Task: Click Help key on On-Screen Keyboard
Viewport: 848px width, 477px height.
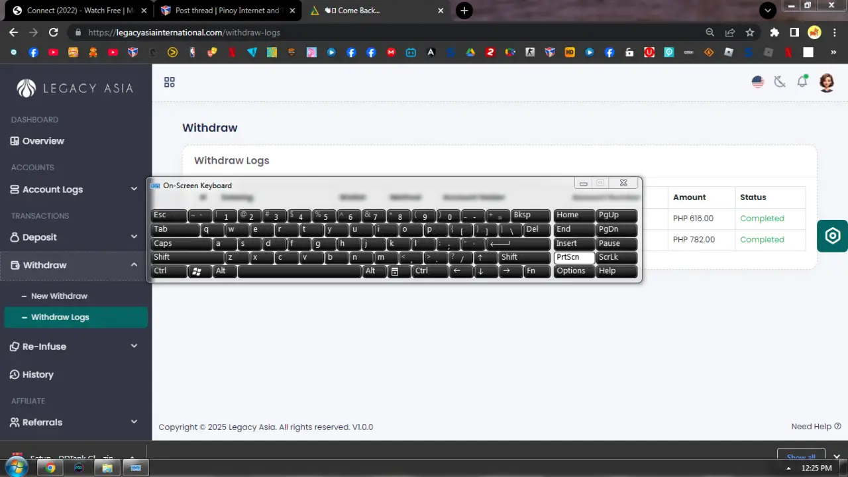Action: 617,271
